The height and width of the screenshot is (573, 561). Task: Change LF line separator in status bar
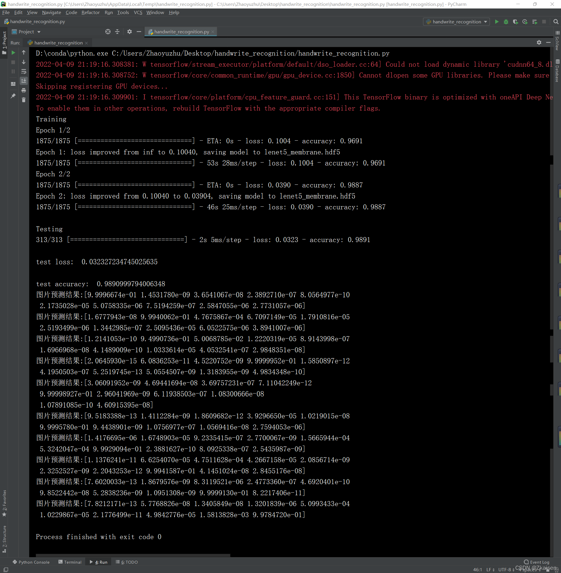(490, 570)
